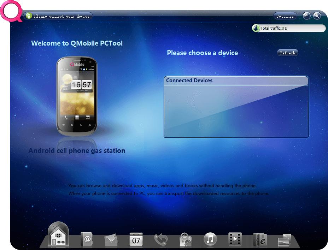Open the Contacts address book icon
Screen dimensions: 328x250
pyautogui.click(x=86, y=239)
